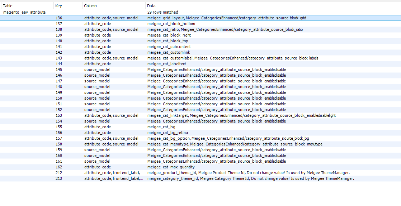Click key 143

(x=58, y=58)
